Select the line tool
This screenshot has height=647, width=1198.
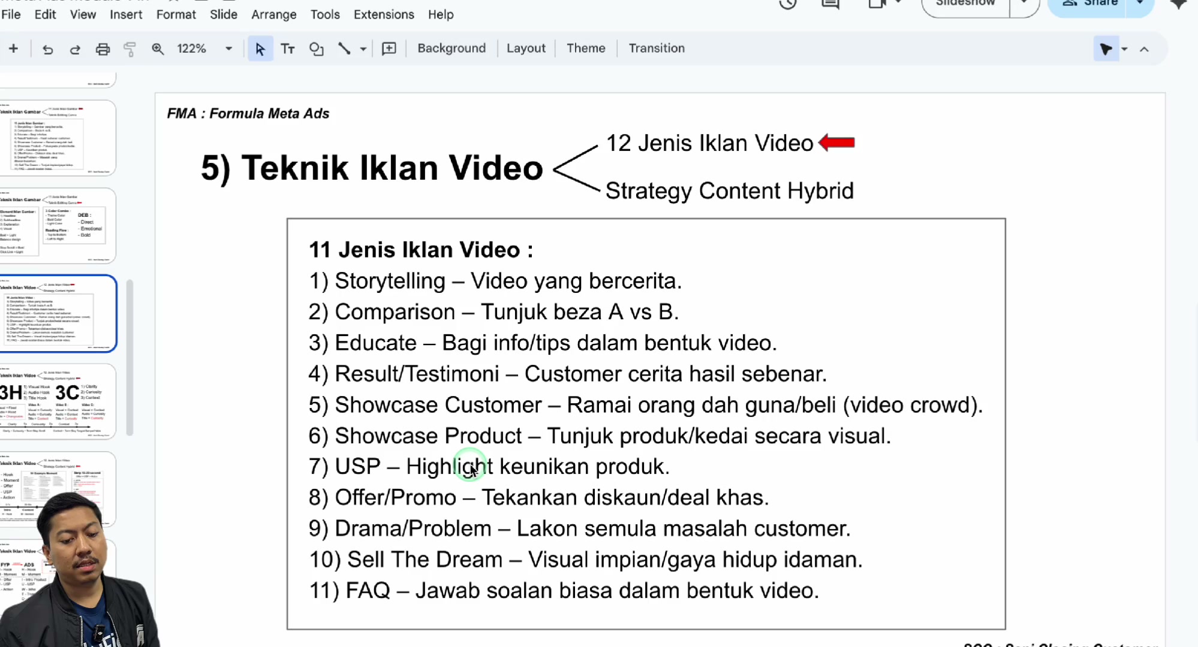(x=344, y=49)
